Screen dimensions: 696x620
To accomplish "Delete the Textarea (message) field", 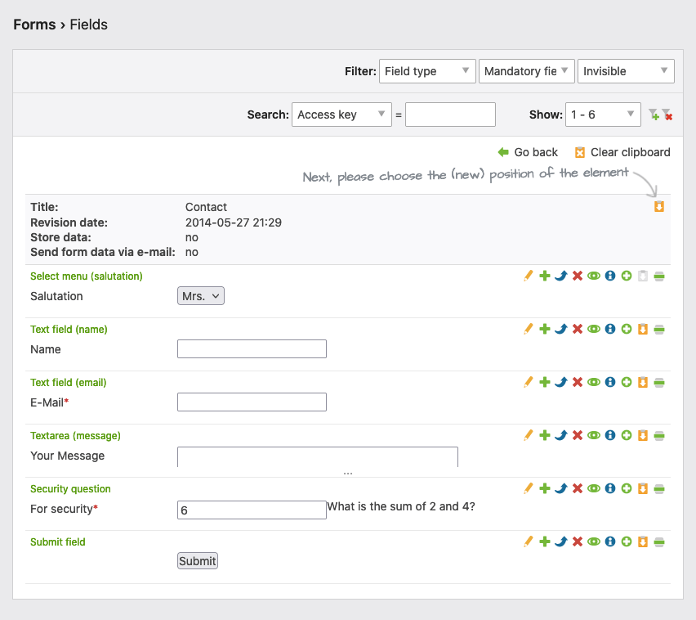I will click(578, 435).
